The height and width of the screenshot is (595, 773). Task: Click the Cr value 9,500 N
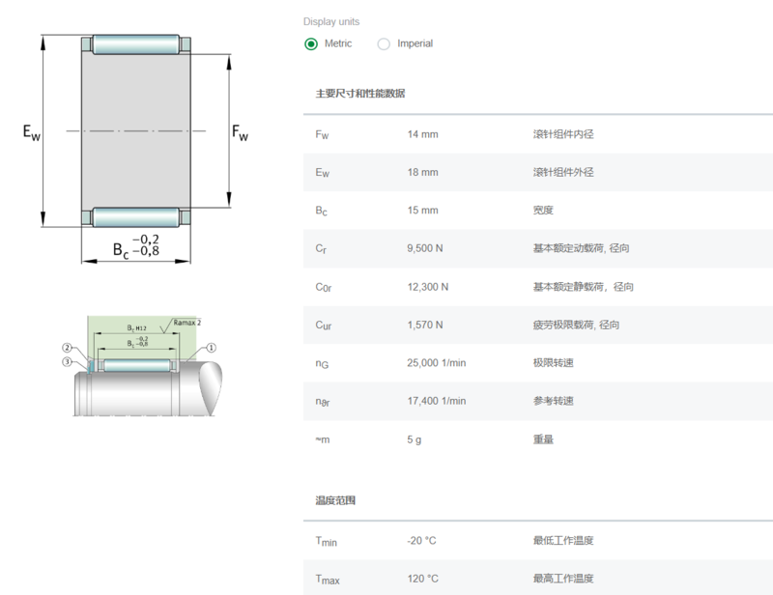[425, 248]
